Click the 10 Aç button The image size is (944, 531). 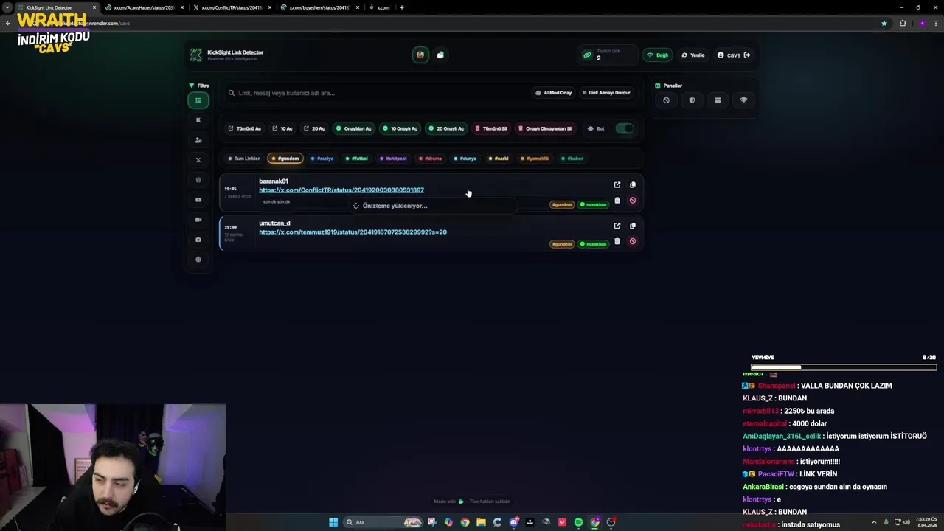pyautogui.click(x=282, y=128)
